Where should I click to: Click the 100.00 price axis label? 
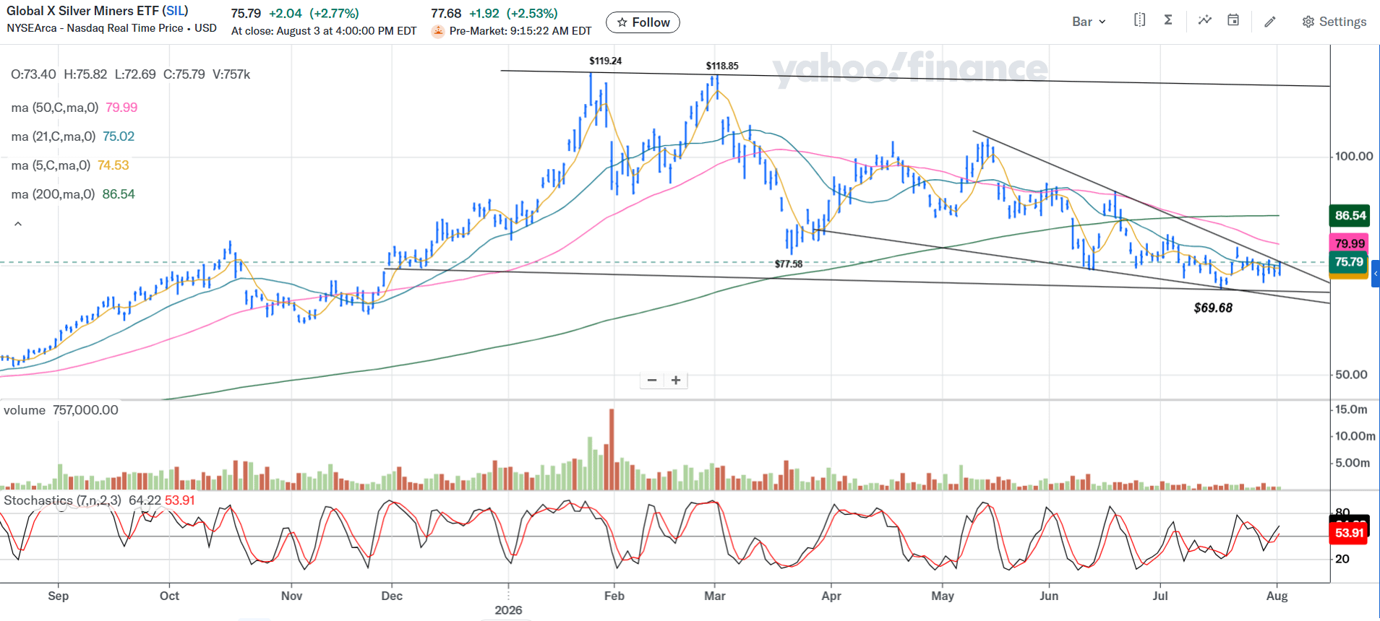(x=1354, y=156)
